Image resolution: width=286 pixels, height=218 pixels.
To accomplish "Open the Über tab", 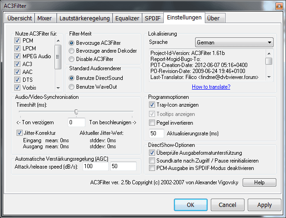I will 215,18.
